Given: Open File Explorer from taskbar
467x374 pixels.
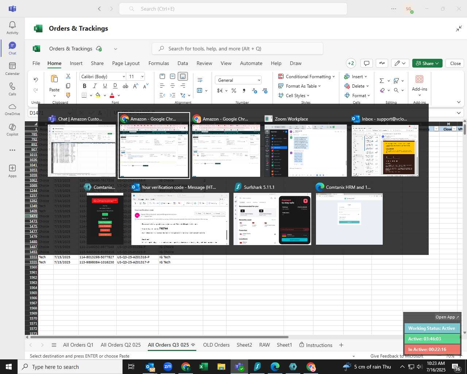Looking at the screenshot, I should [221, 367].
